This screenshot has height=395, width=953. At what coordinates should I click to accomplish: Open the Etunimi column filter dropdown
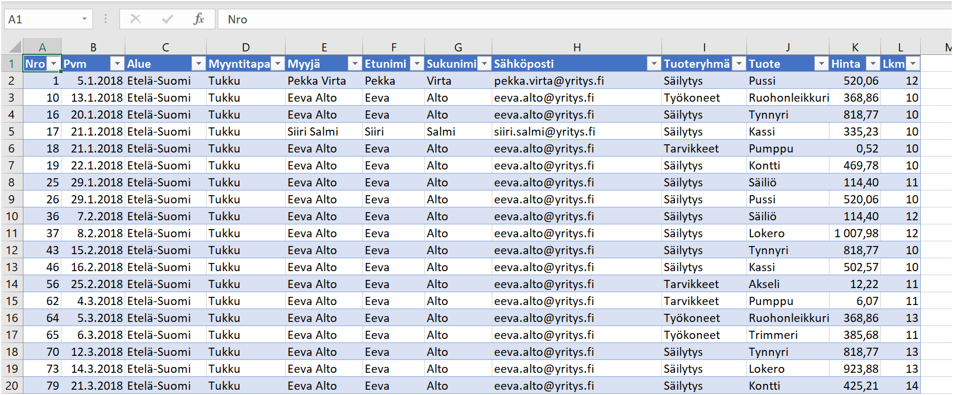pos(417,64)
